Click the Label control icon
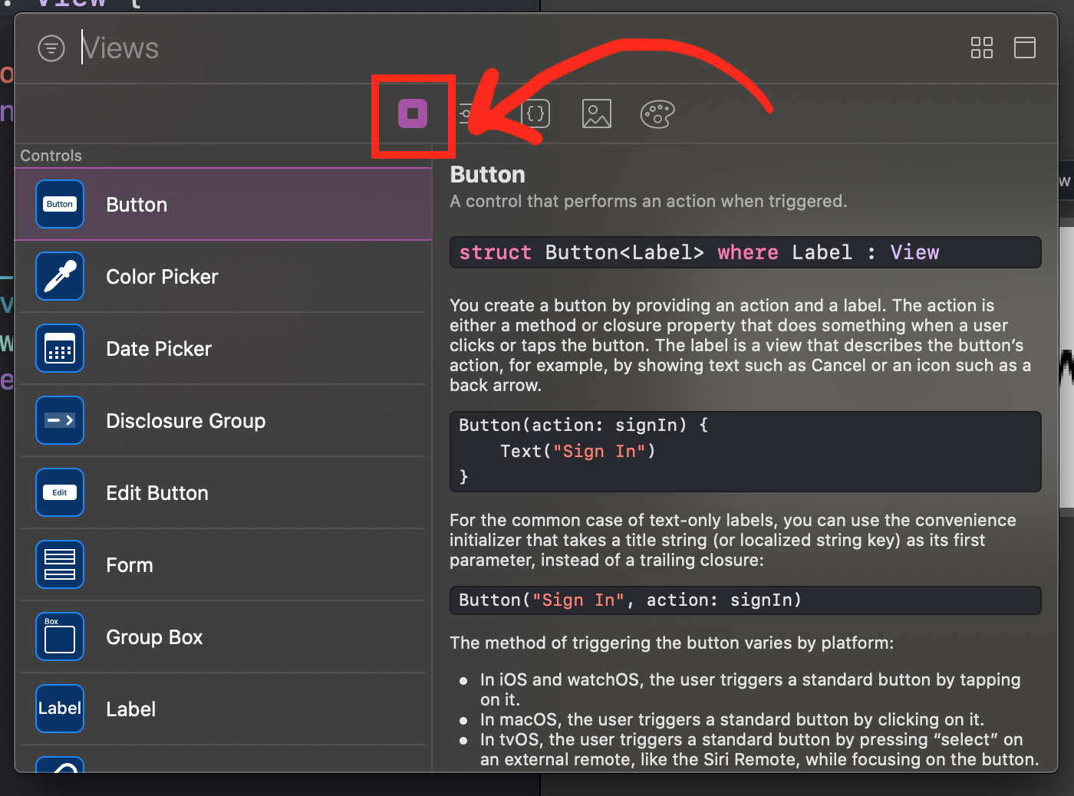 pos(60,709)
